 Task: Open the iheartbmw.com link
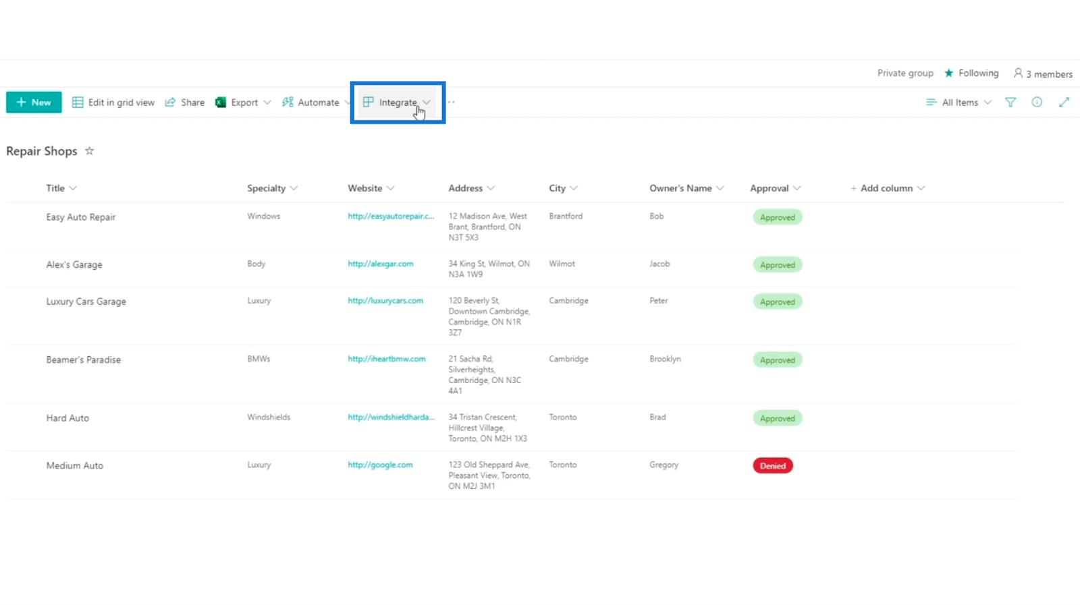[387, 359]
